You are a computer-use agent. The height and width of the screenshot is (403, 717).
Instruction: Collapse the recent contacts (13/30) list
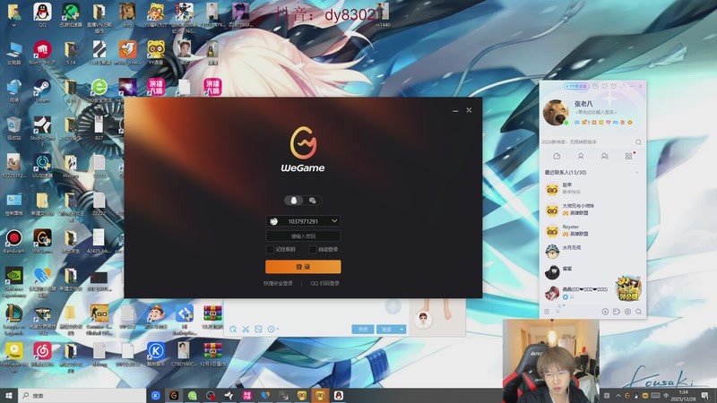click(x=637, y=173)
